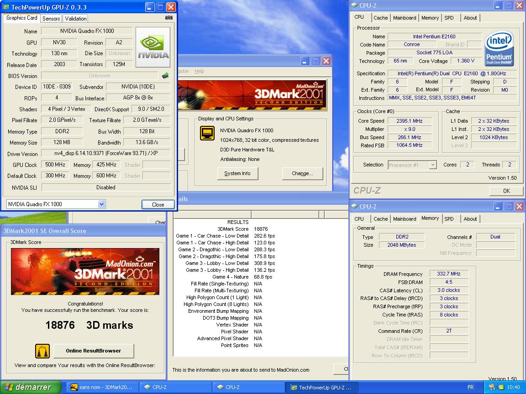Click the Intel Pentium E2160 name field
This screenshot has height=394, width=526.
coord(434,36)
